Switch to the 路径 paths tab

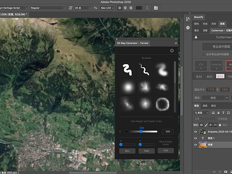(214, 106)
